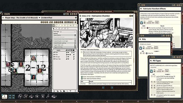Click the Main side tab of Fabricator Random Effects

pos(182,14)
